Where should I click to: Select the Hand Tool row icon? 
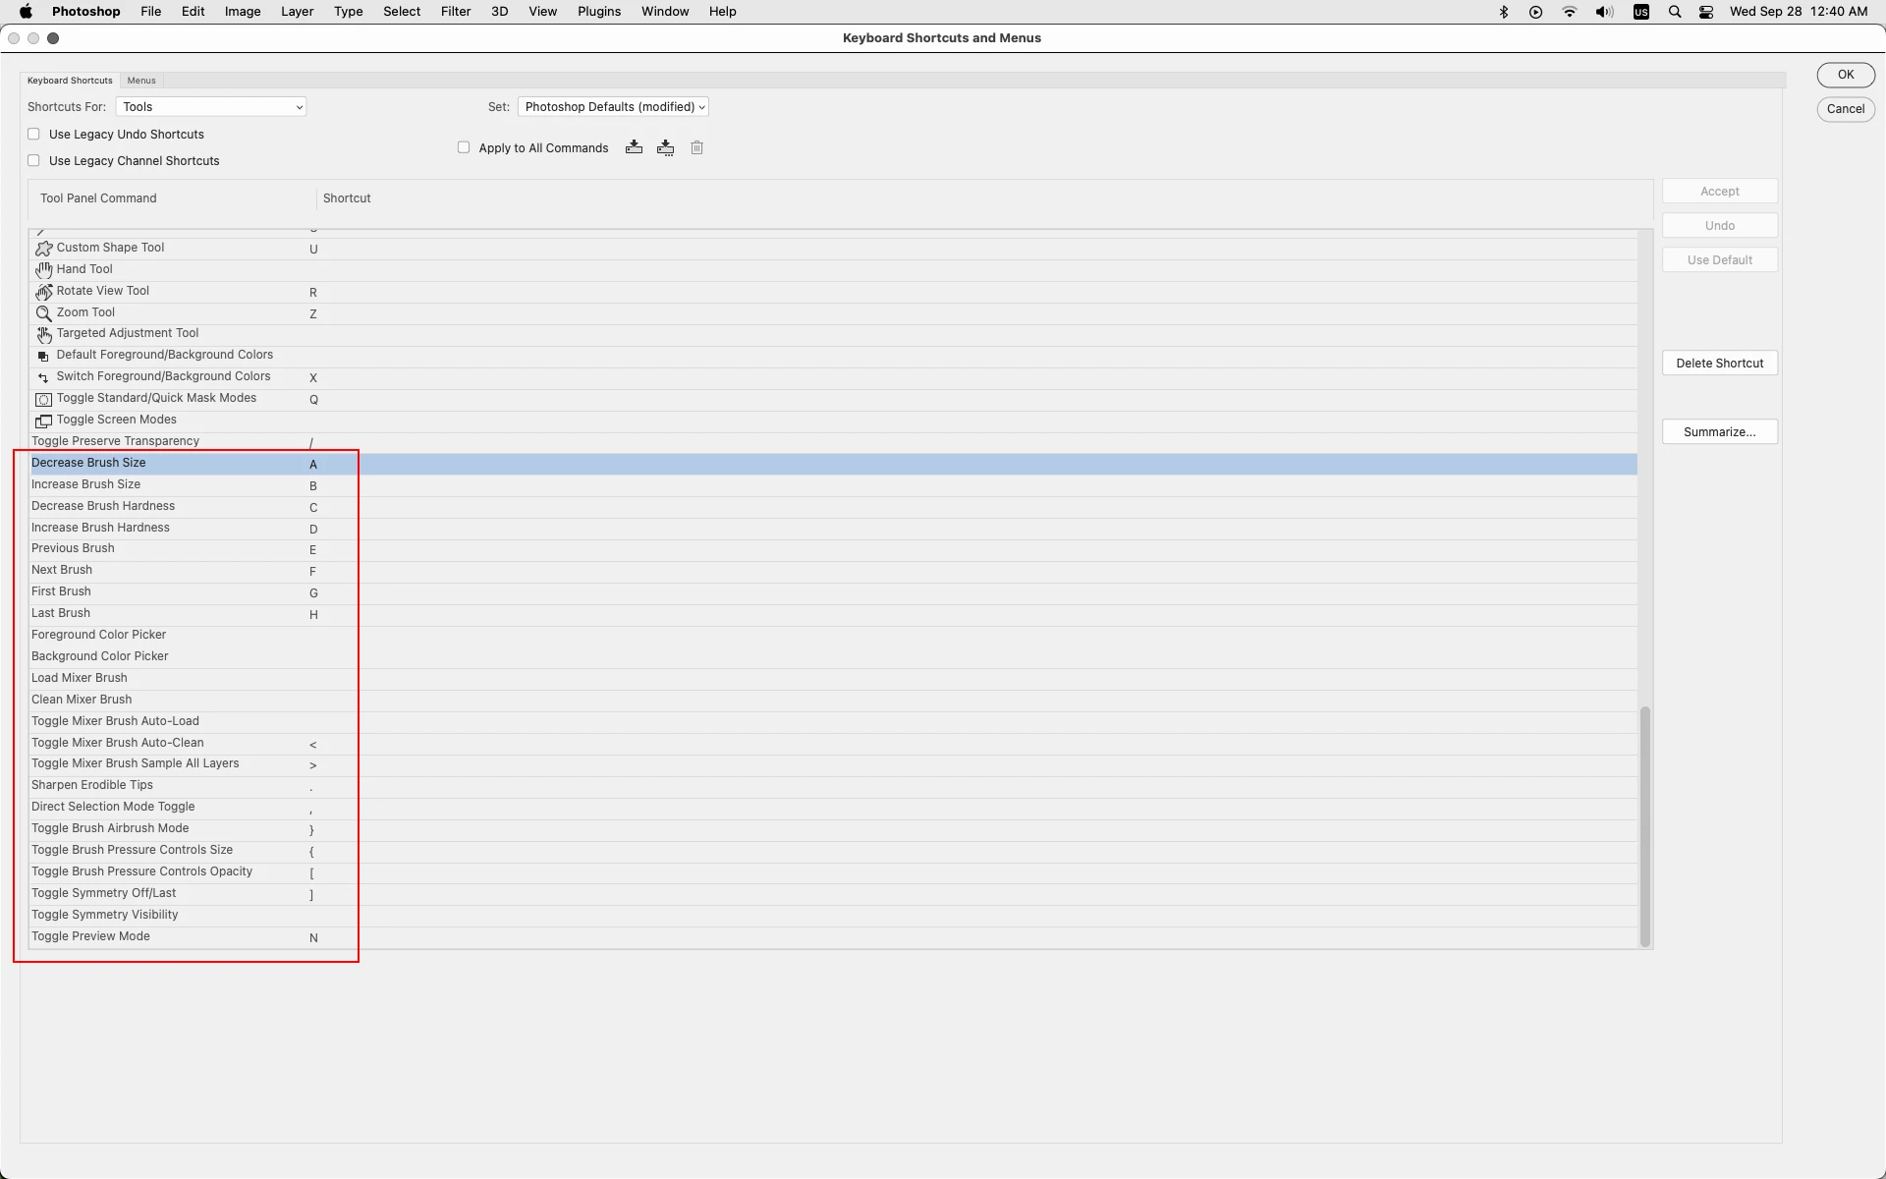coord(43,269)
